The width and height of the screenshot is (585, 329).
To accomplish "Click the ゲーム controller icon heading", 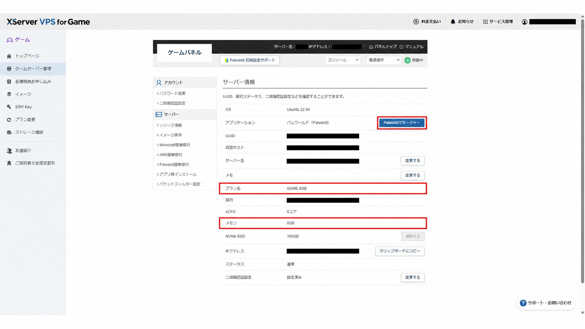I will [18, 40].
